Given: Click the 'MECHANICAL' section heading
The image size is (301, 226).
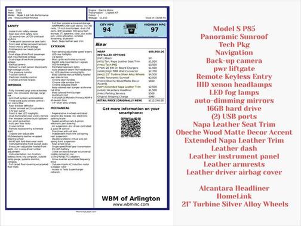Looking at the screenshot, I should pos(60,108).
